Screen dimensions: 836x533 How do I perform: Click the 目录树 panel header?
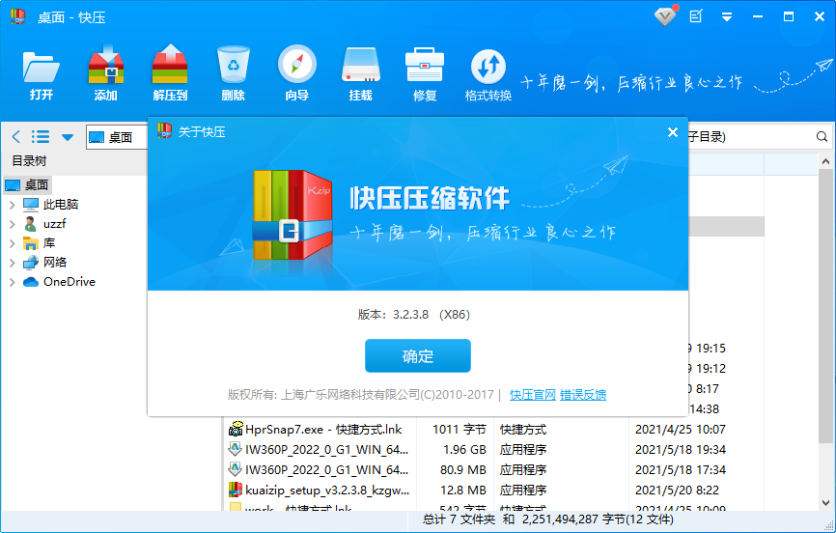coord(29,161)
